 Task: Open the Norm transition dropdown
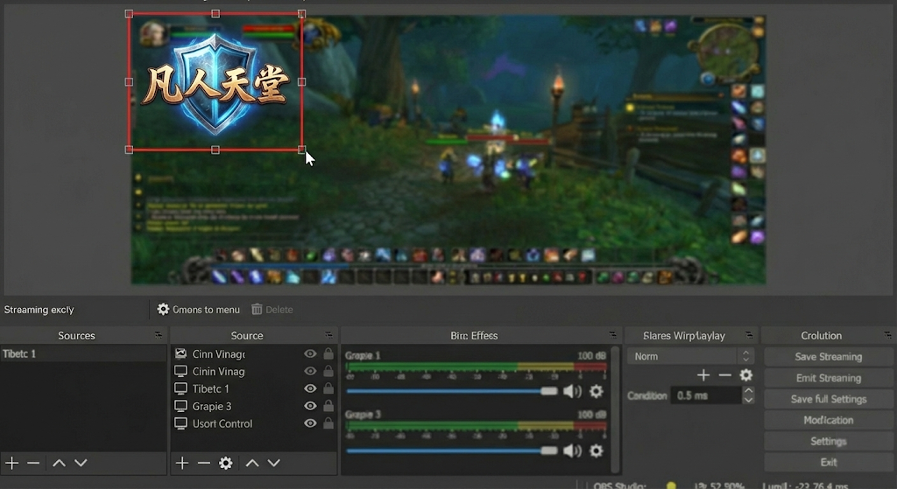690,356
